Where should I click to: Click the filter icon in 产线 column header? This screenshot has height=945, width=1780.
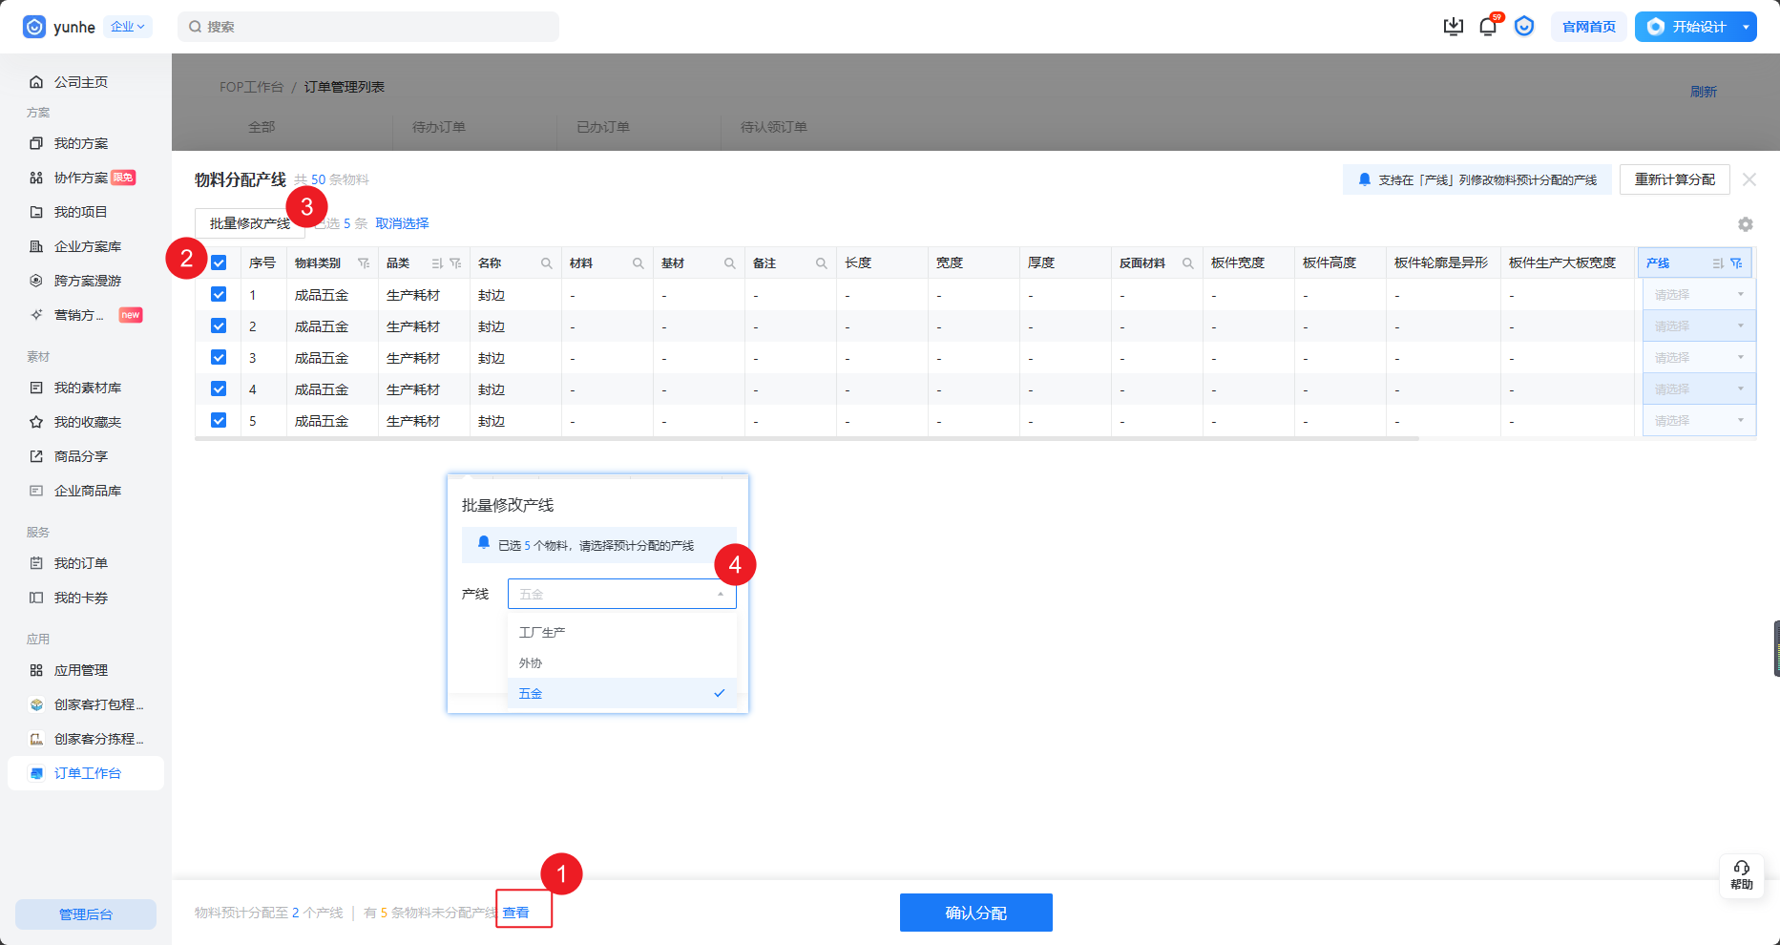coord(1736,263)
